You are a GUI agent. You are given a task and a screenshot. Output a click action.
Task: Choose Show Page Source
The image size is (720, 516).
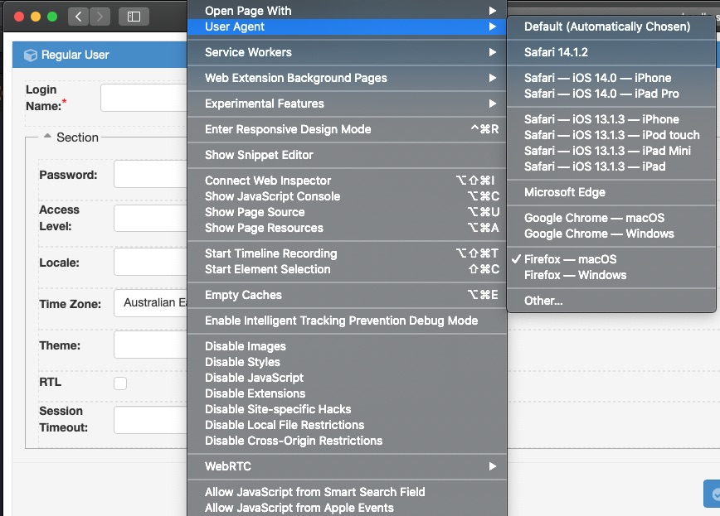coord(347,212)
